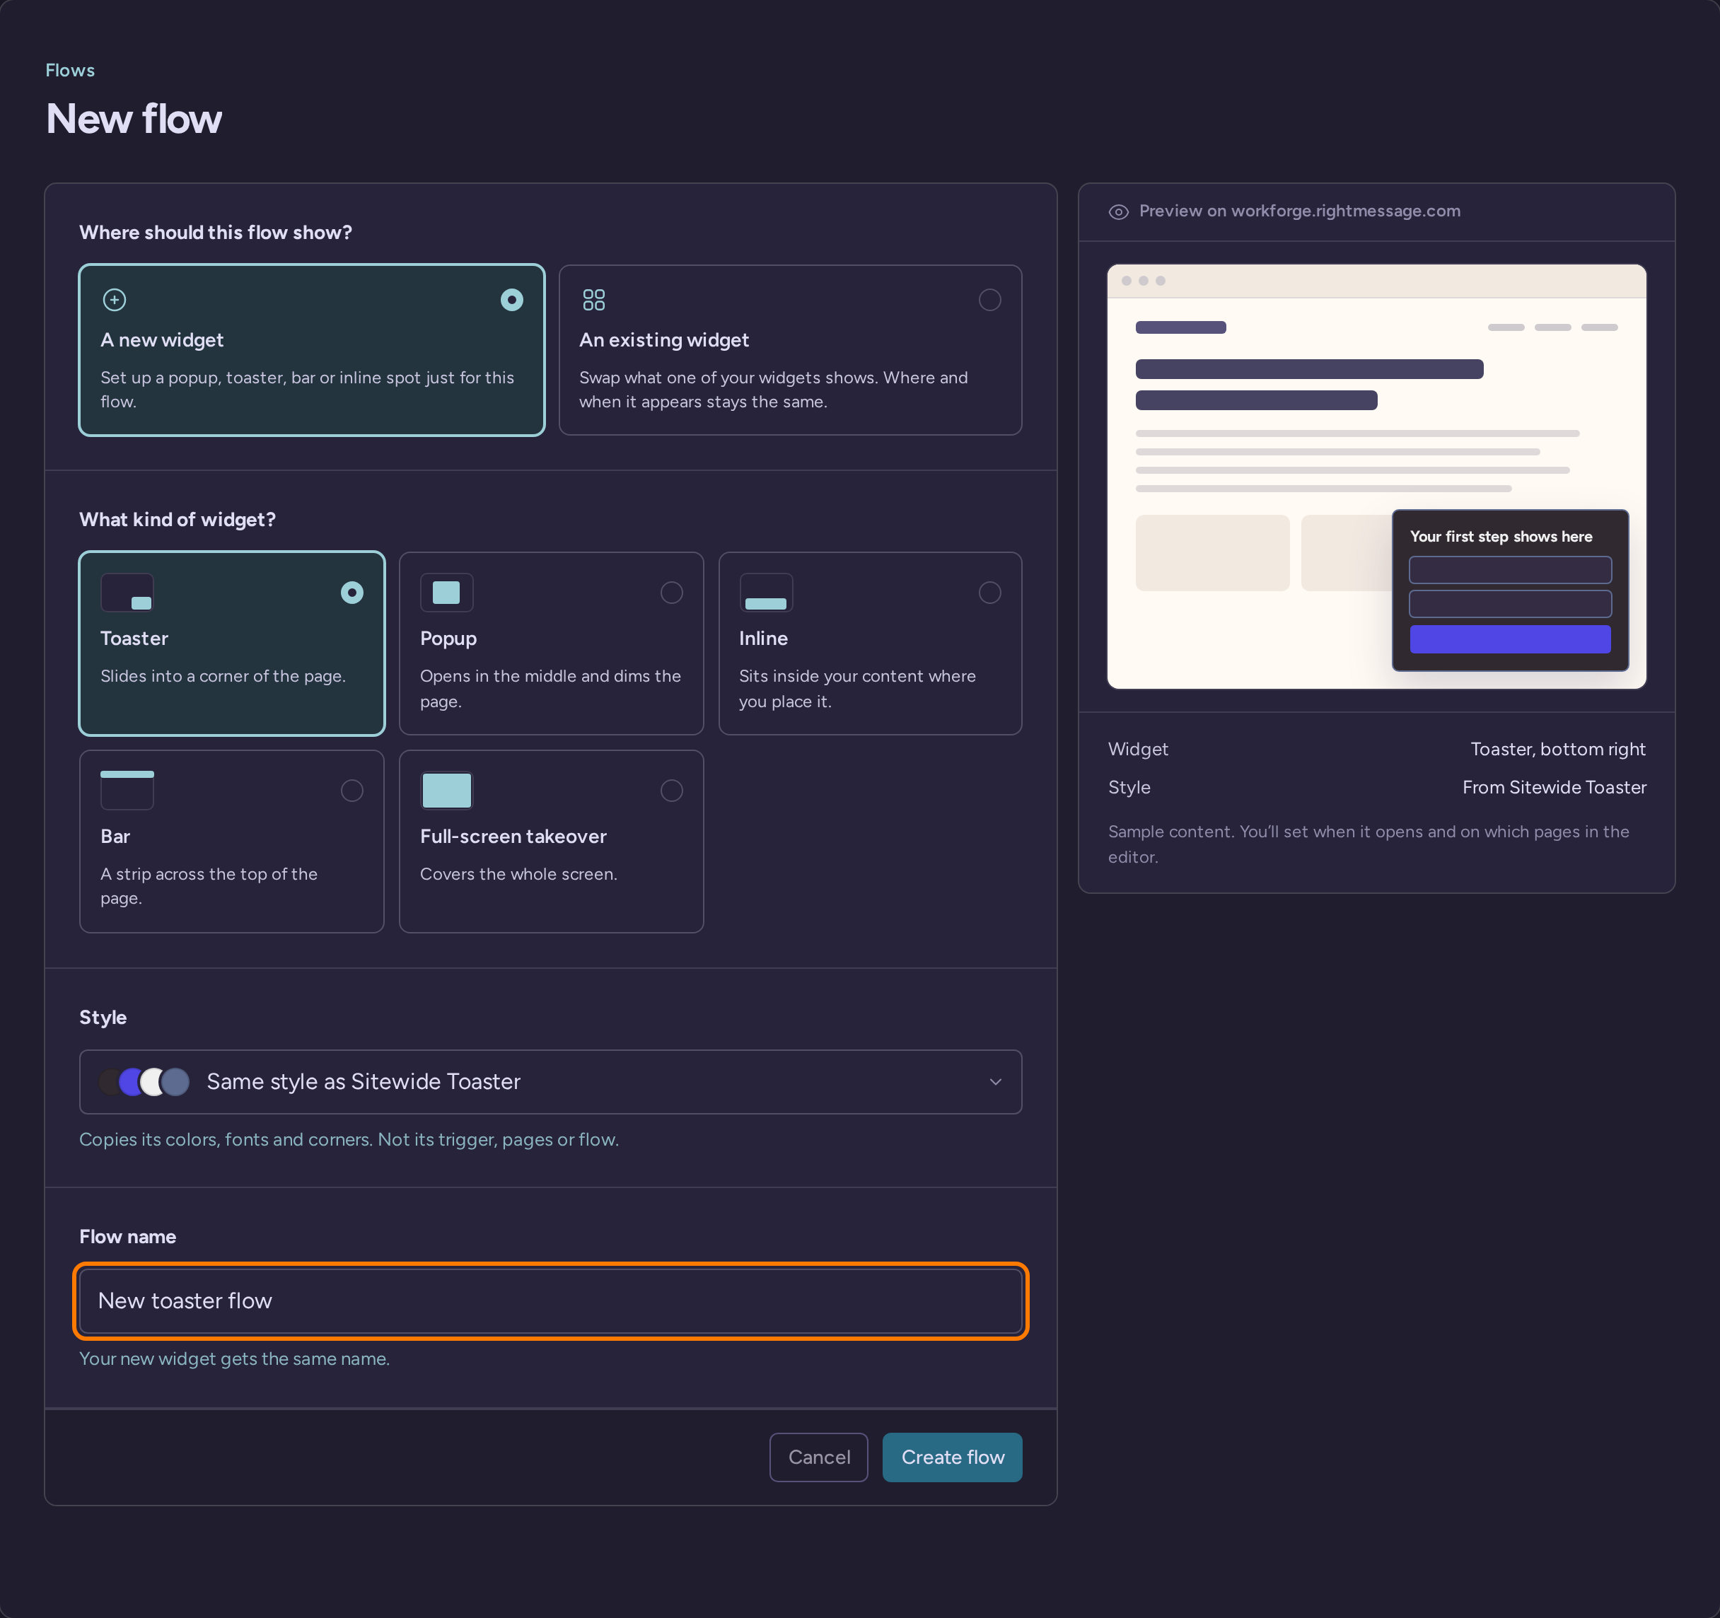Select the 'A new widget' radio button
This screenshot has height=1618, width=1720.
click(512, 301)
